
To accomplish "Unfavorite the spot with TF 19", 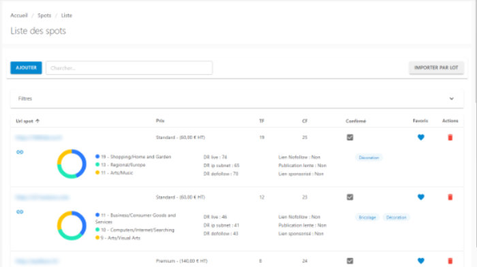I will pos(420,138).
